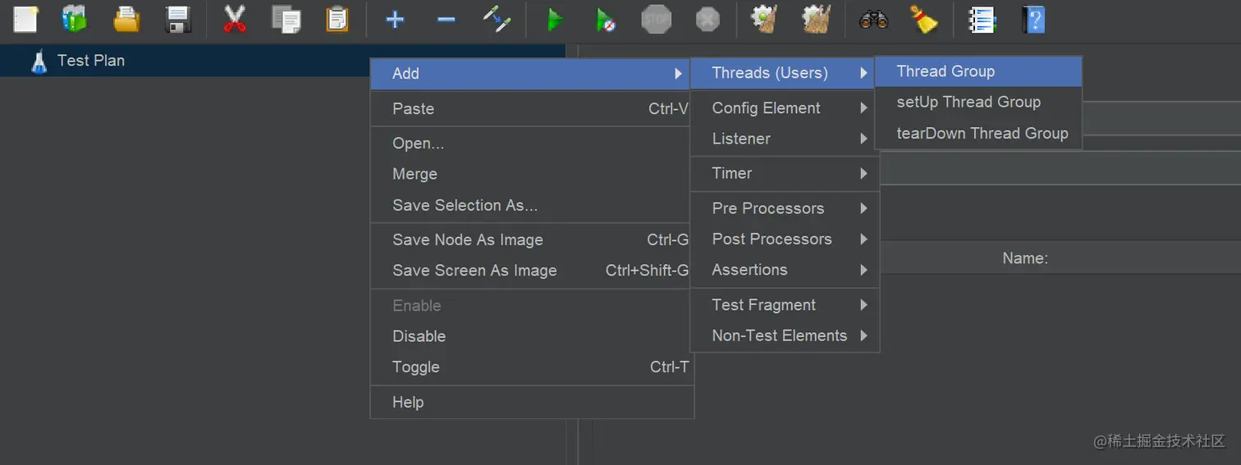
Task: Click the New test plan icon
Action: coord(25,19)
